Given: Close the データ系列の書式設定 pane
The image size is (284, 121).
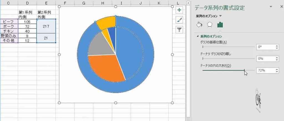Looking at the screenshot, I should coord(281,7).
